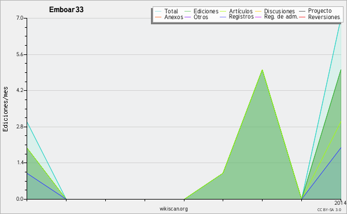Click the Discusiones legend entry
Image resolution: width=347 pixels, height=214 pixels.
click(279, 11)
